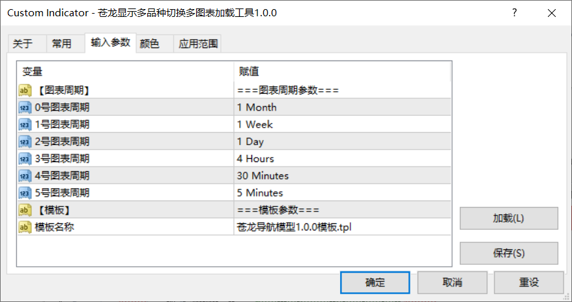
Task: Confirm with the 确定 button
Action: click(375, 282)
